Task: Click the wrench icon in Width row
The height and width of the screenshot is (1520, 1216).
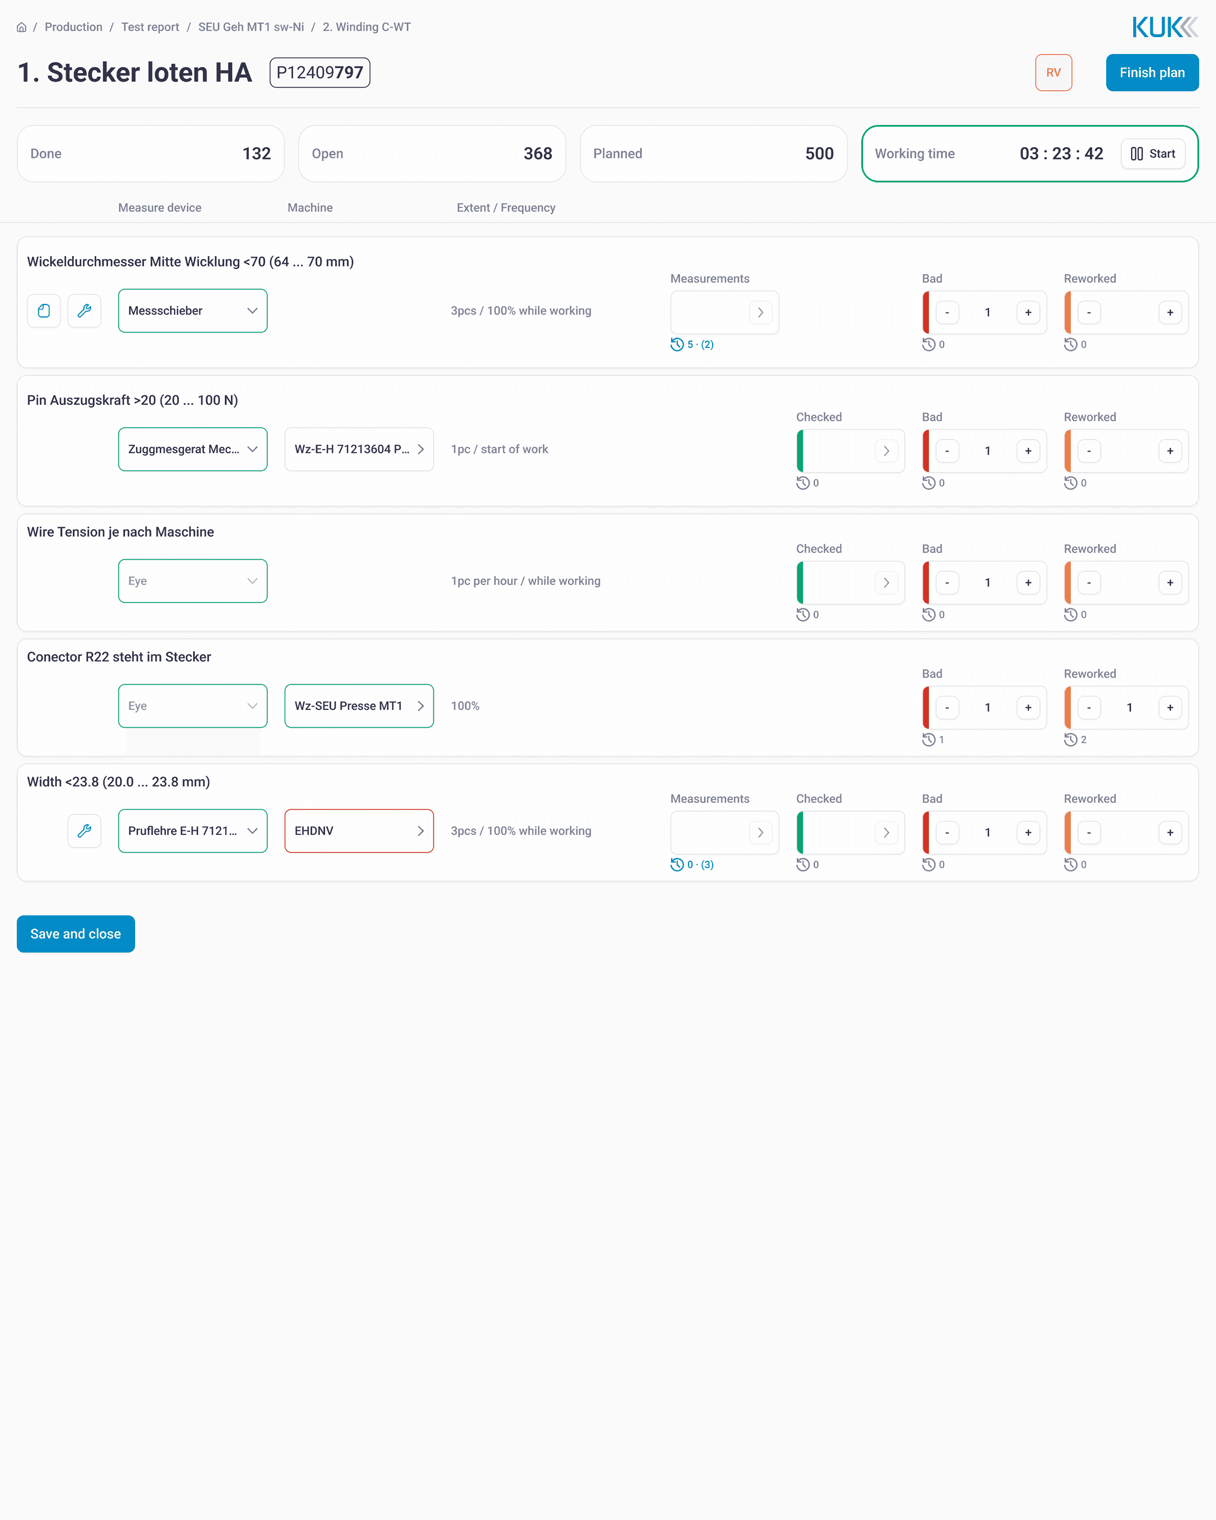Action: [84, 831]
